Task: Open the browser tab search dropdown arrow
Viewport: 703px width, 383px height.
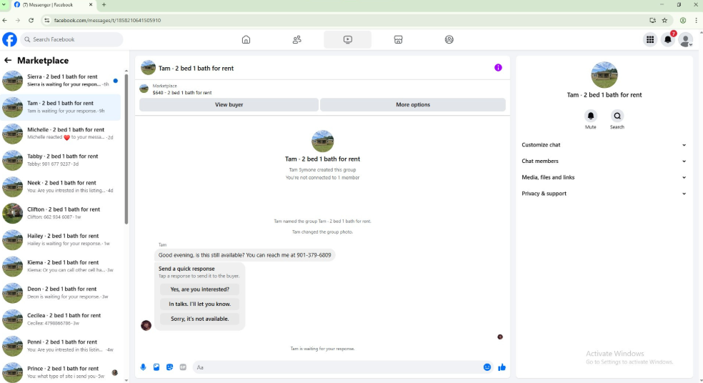Action: tap(4, 4)
